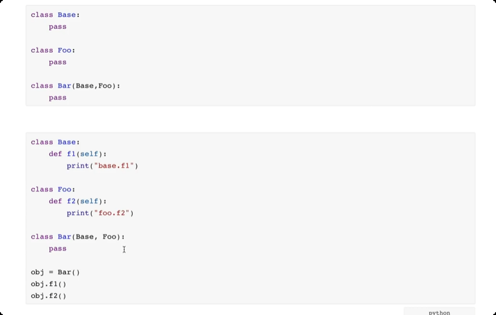Viewport: 496px width, 315px height.
Task: Click 'class Bar(Base, Foo):' in second block
Action: pyautogui.click(x=78, y=237)
